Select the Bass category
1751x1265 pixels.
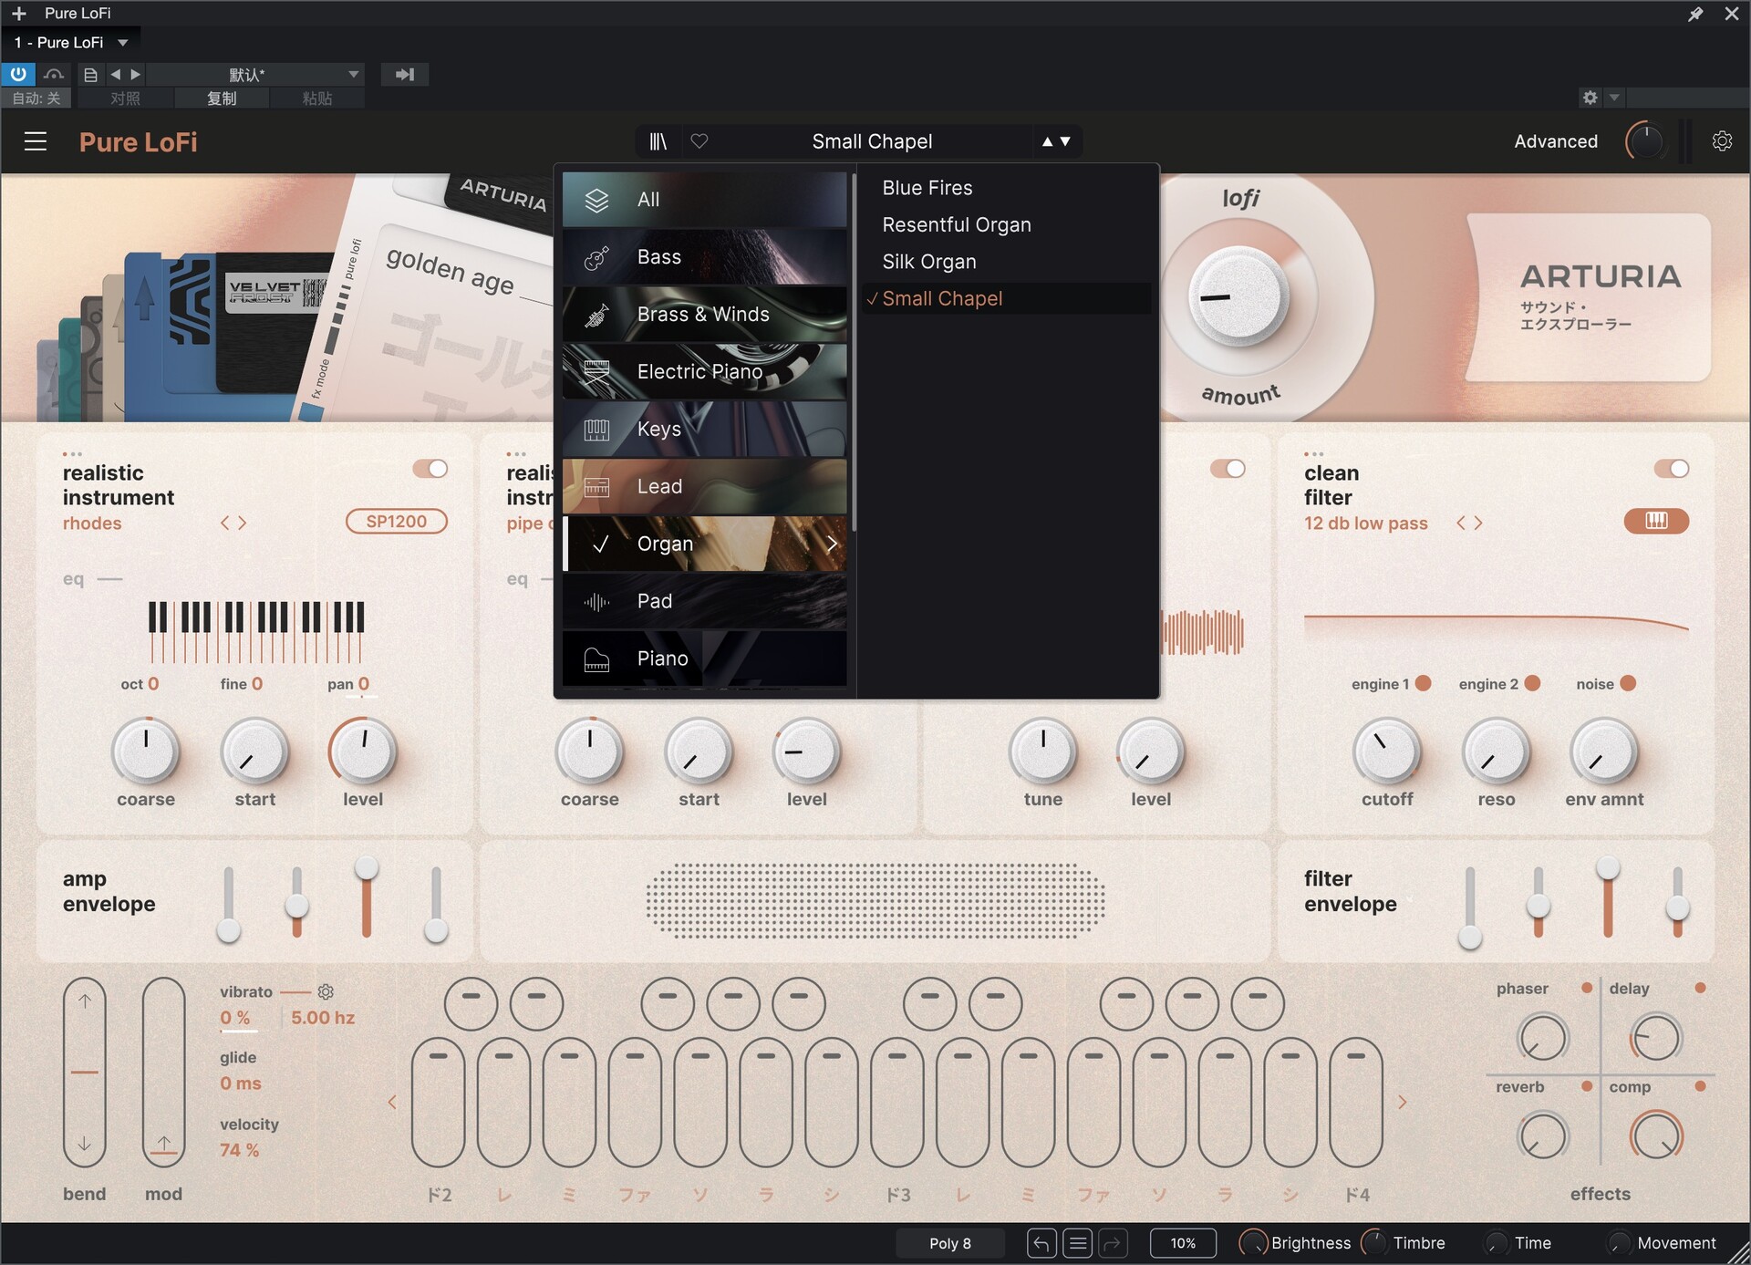tap(704, 257)
